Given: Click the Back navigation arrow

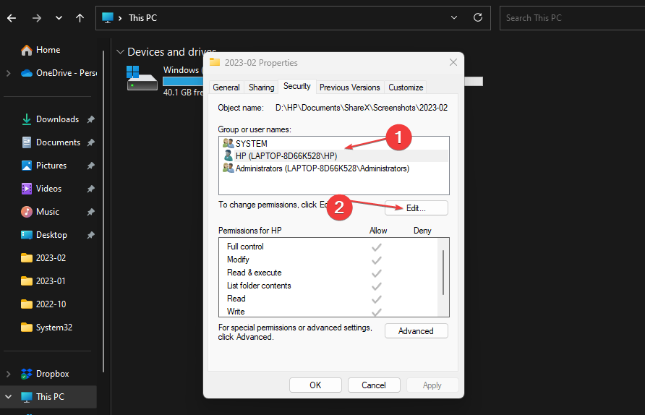Looking at the screenshot, I should 12,18.
